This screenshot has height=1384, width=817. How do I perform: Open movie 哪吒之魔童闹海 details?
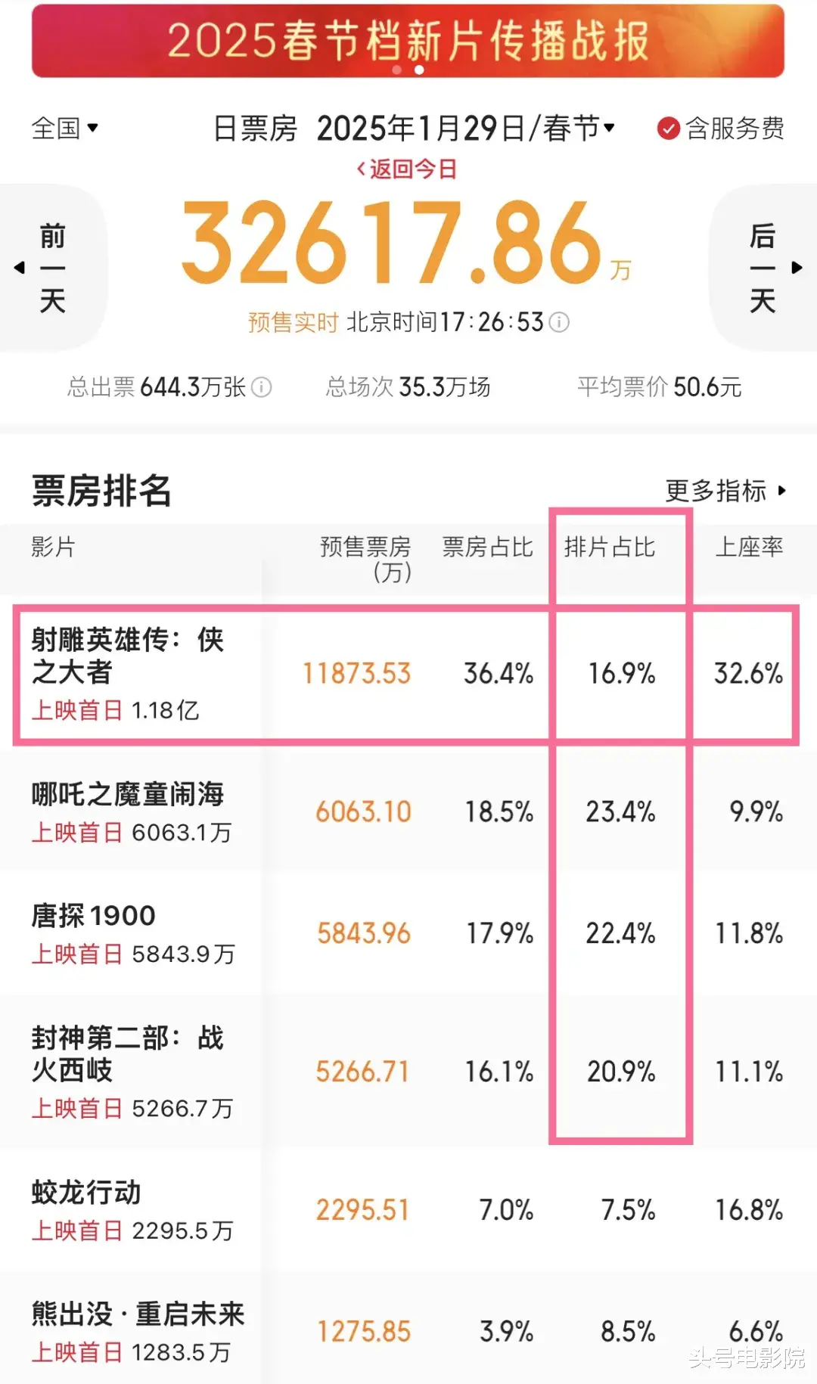pos(408,811)
